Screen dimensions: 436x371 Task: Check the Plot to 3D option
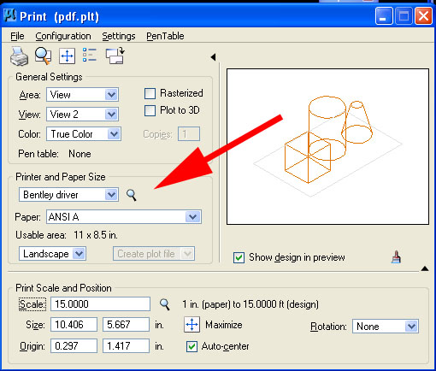150,110
